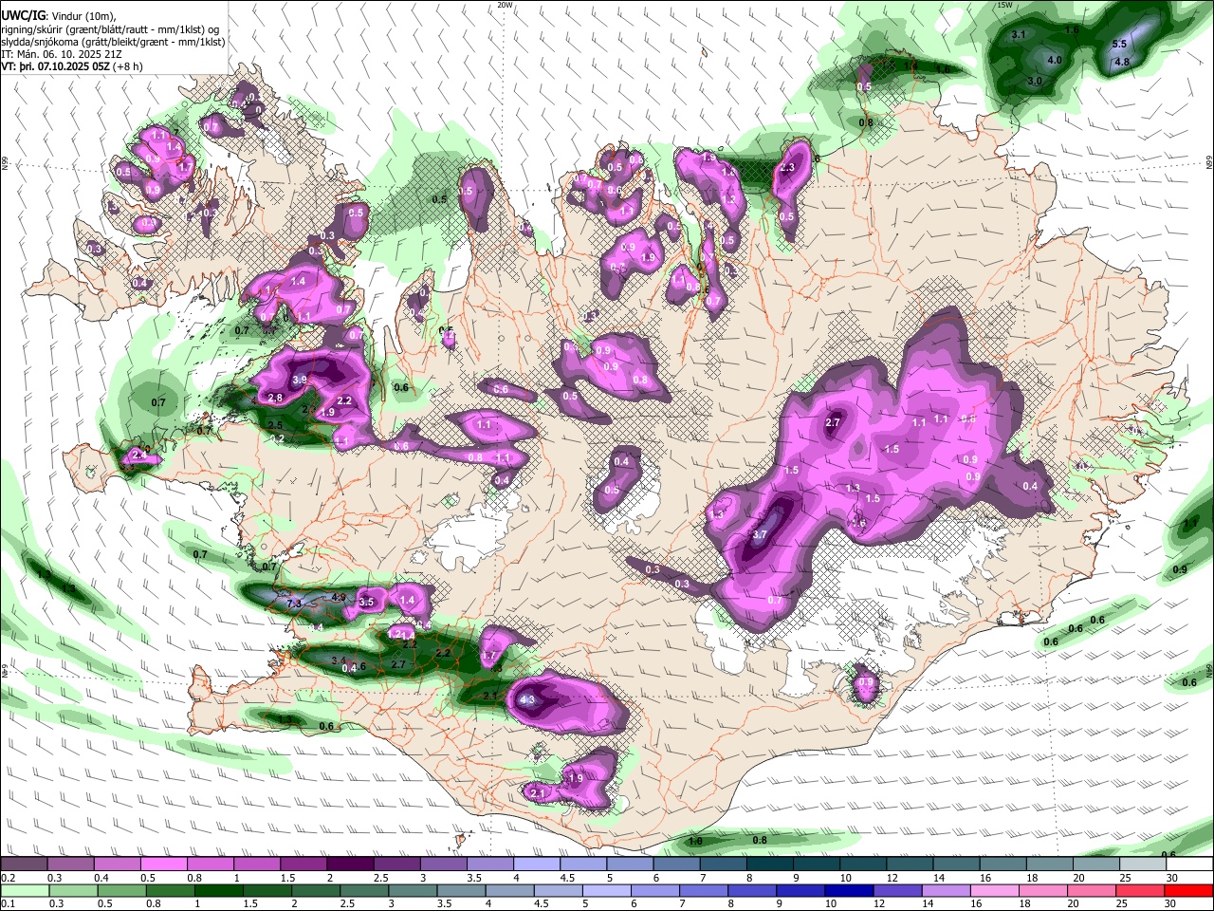Screen dimensions: 1214x911
Task: Click the '4.9' value in the southwest
Action: [x=339, y=598]
